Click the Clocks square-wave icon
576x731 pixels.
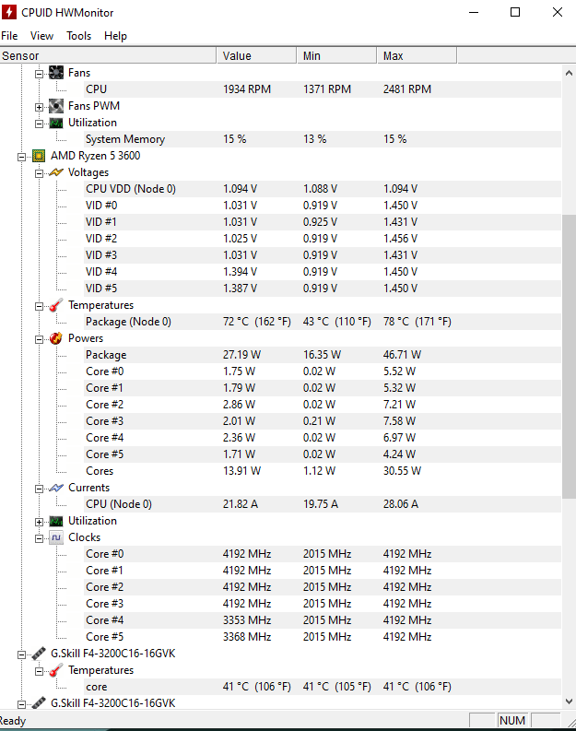tap(56, 537)
